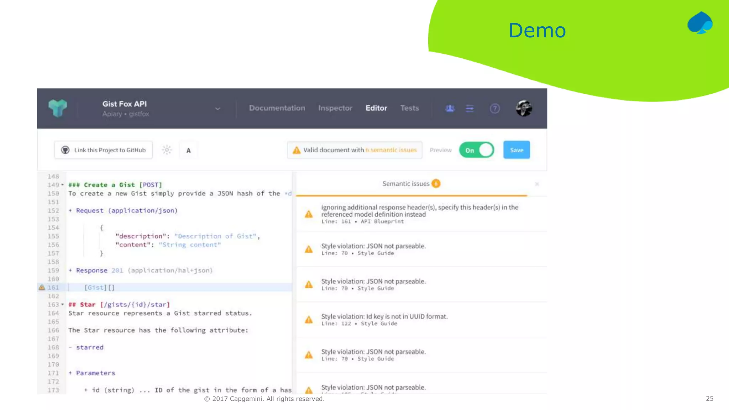Image resolution: width=729 pixels, height=410 pixels.
Task: Click the help question mark icon
Action: [495, 108]
